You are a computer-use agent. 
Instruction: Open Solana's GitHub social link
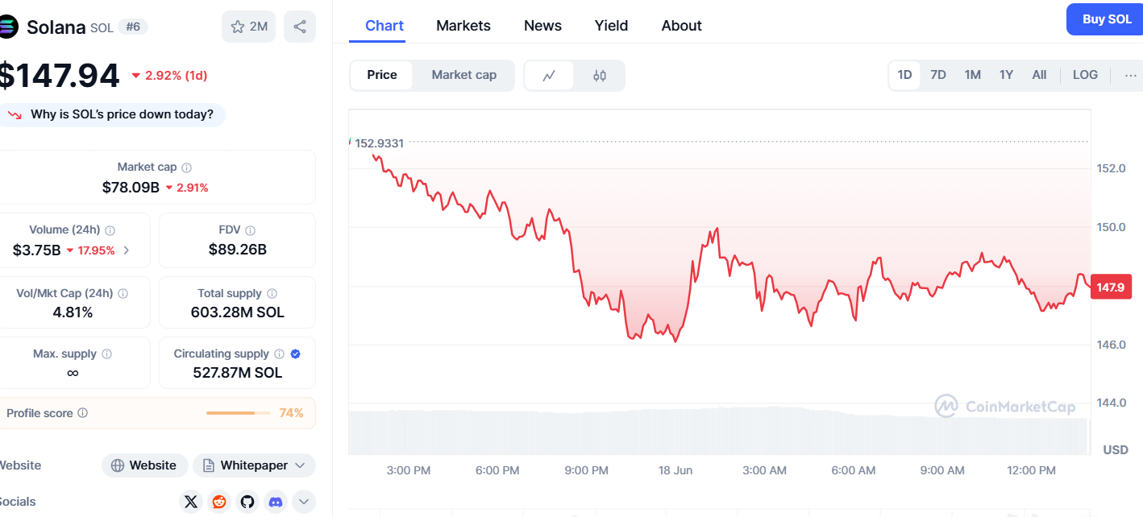click(247, 502)
